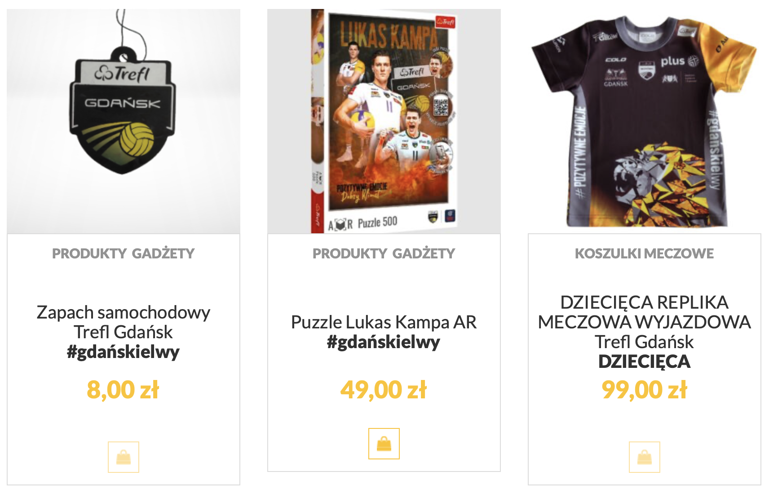Click the 8,00 zł price

tap(123, 389)
